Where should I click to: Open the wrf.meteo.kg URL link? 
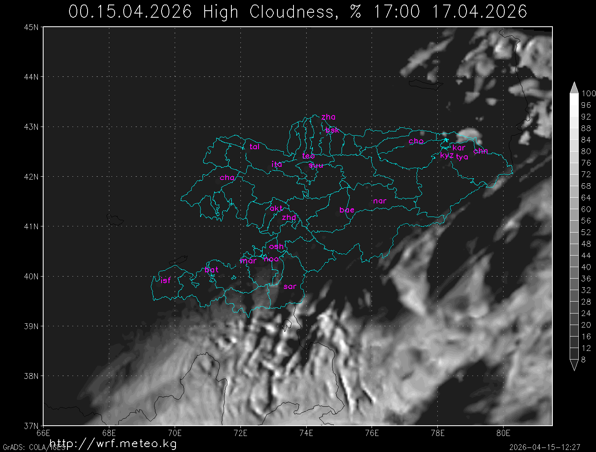click(x=113, y=443)
